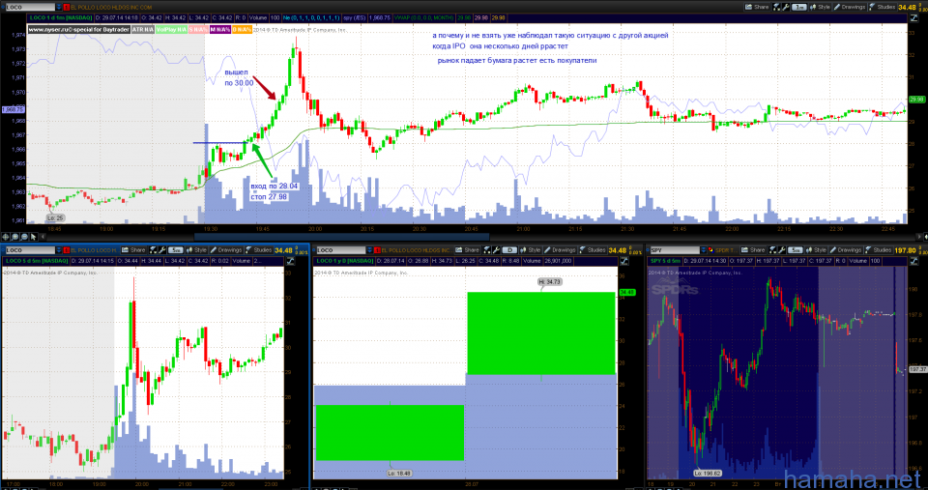Click the ATR N/A label in main chart

pyautogui.click(x=143, y=29)
